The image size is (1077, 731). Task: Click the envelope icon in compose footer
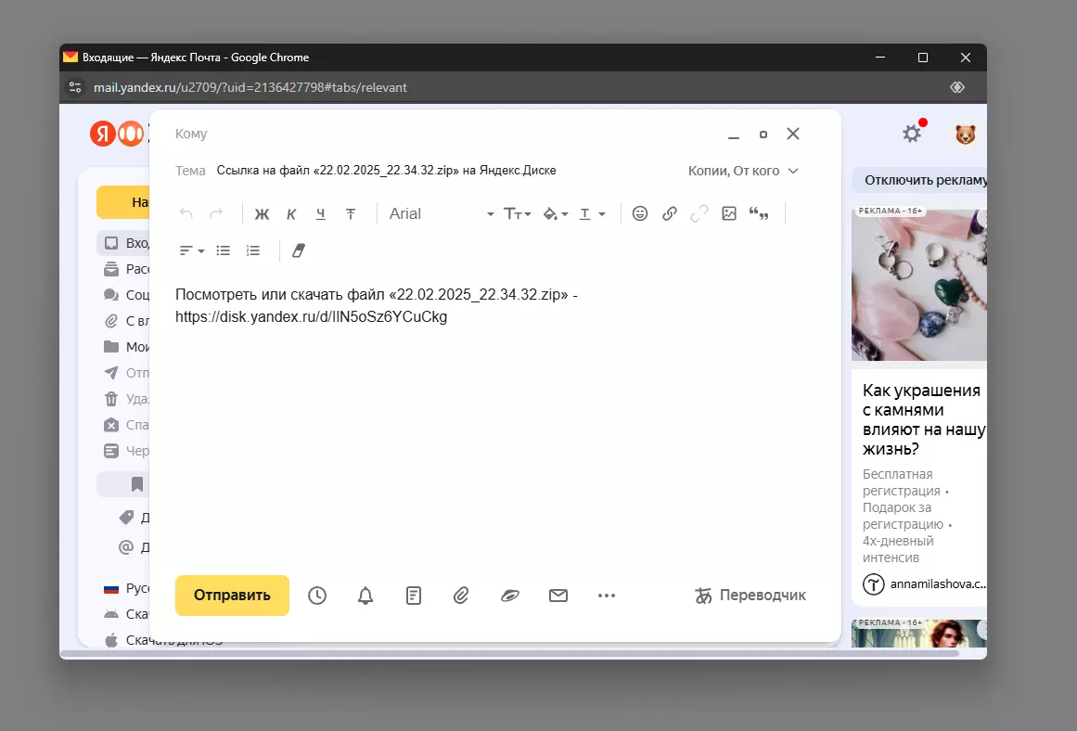point(558,596)
